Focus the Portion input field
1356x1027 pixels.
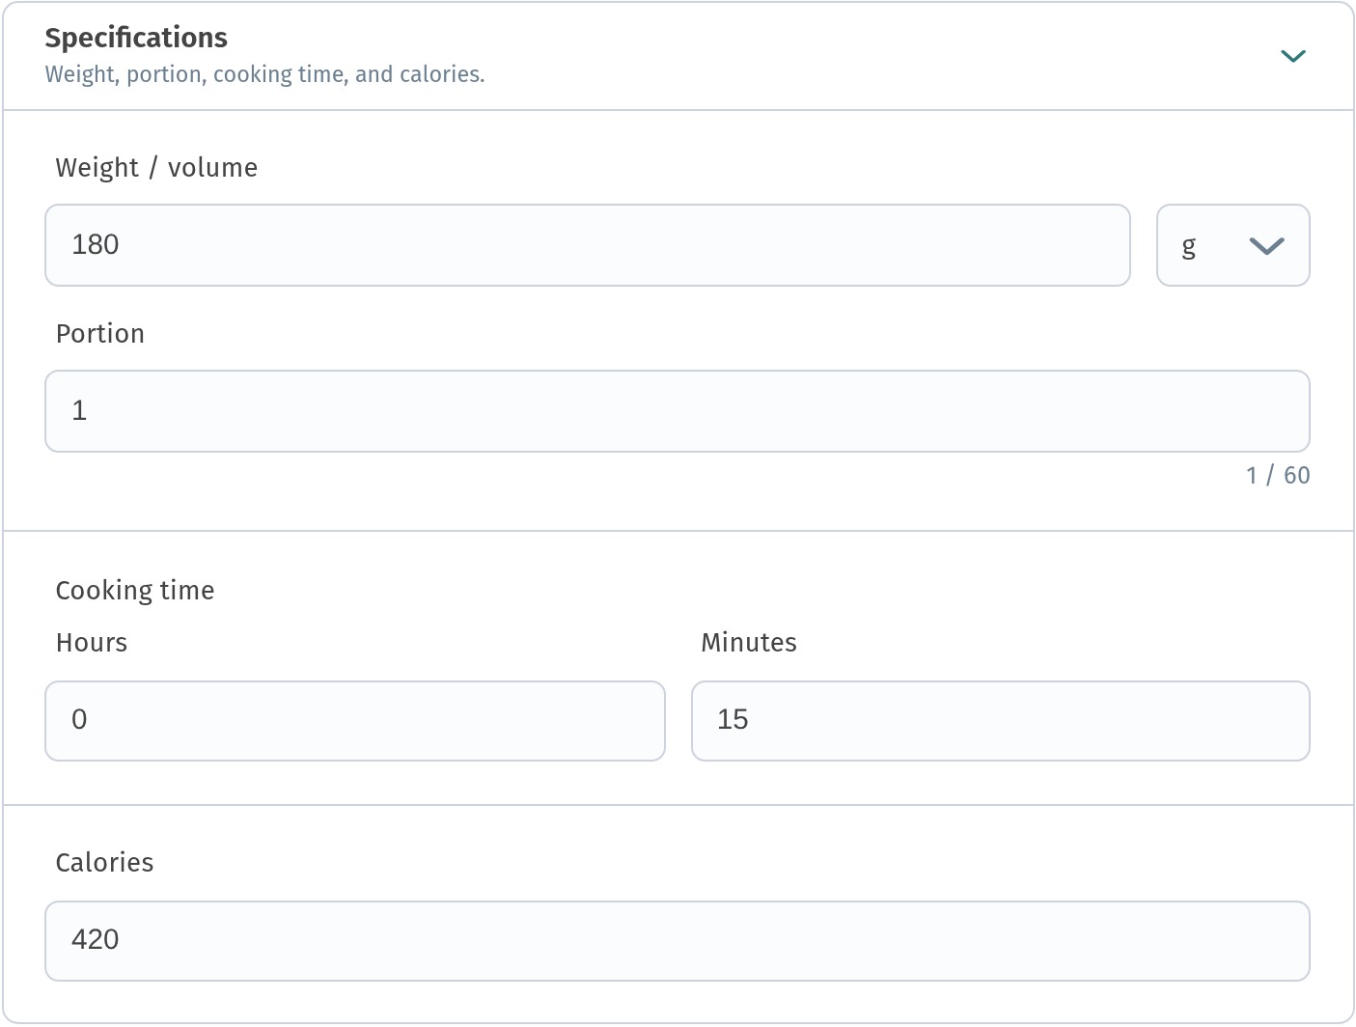(x=678, y=411)
